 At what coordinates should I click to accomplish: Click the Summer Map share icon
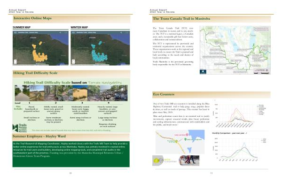point(60,32)
